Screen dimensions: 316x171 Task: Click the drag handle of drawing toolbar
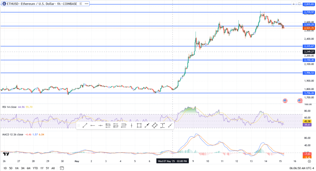click(78, 125)
